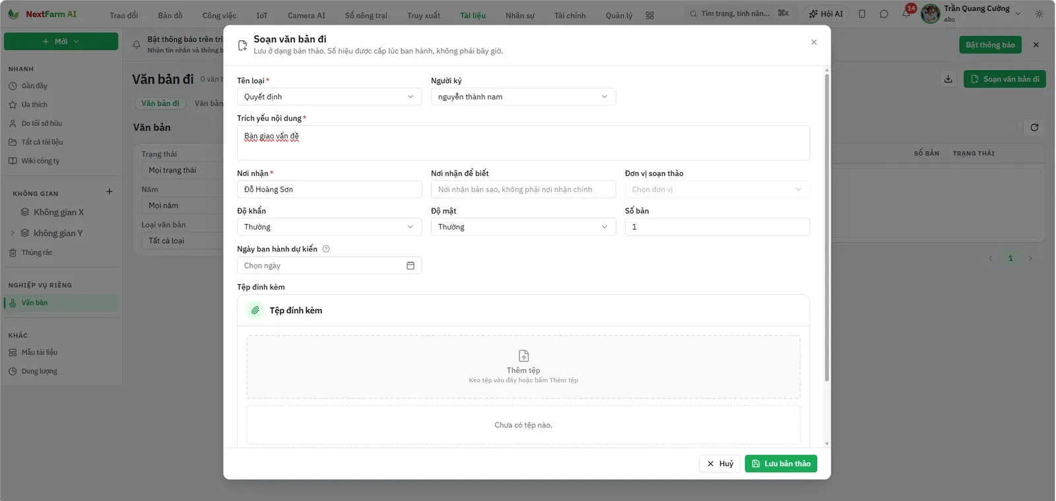Screen dimensions: 1056x501
Task: Open Mẫu tài liệu in the sidebar
Action: point(39,352)
